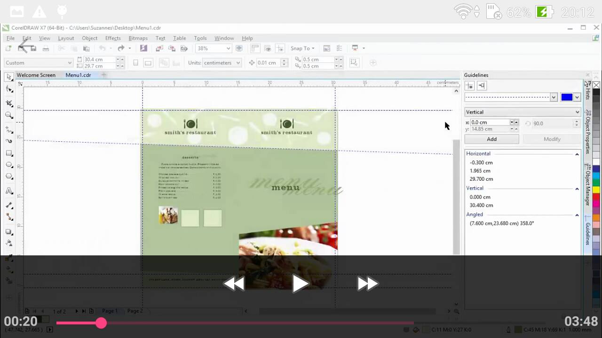Click the Print icon in the toolbar

click(x=46, y=48)
